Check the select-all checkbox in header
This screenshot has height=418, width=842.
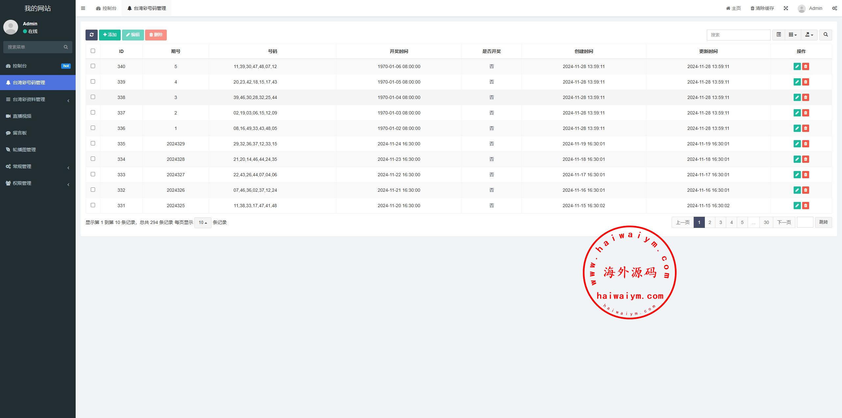click(x=93, y=51)
